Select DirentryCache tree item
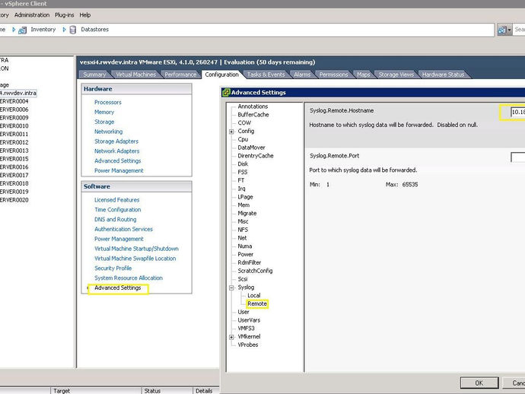Viewport: 525px width, 394px height. pos(256,156)
